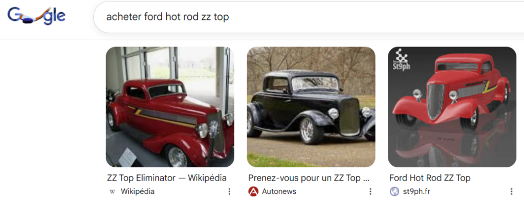Viewport: 524px width, 206px height.
Task: Click the 'Prenez-vous pour un ZZ Top' title
Action: click(x=309, y=178)
